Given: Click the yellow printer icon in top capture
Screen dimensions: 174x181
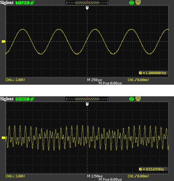Looking at the screenshot, I should [x=138, y=3].
